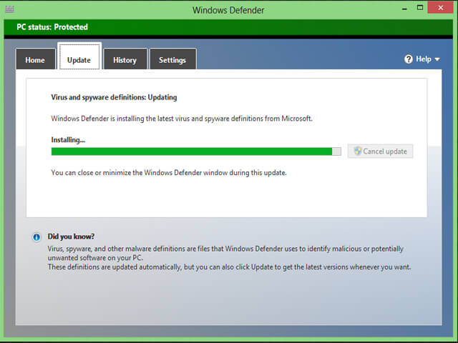
Task: Click the 'Installing...' status label
Action: click(68, 140)
